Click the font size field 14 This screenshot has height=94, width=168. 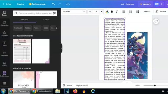click(96, 11)
